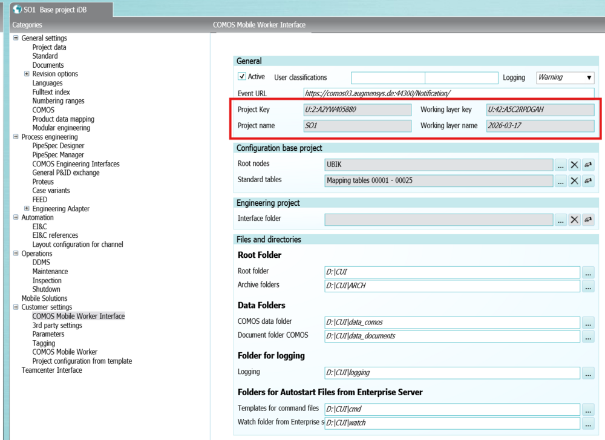Viewport: 605px width, 440px height.
Task: Click the Working layer key field
Action: pos(540,110)
